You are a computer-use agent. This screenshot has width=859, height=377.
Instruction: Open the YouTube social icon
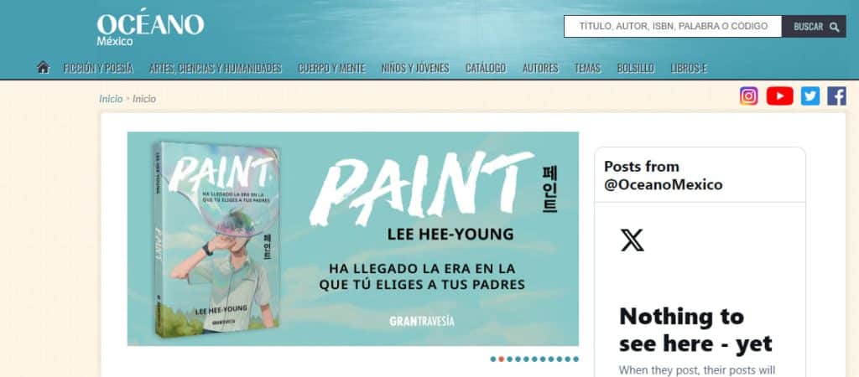pos(779,96)
